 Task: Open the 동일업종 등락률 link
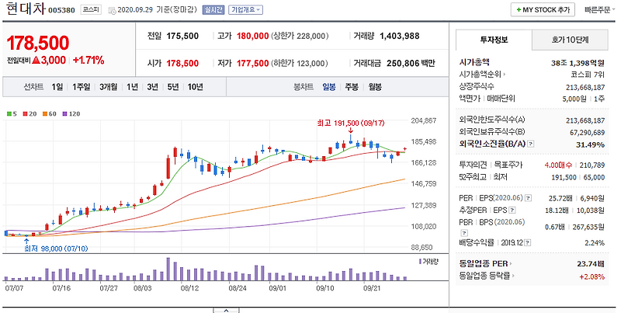[x=486, y=276]
